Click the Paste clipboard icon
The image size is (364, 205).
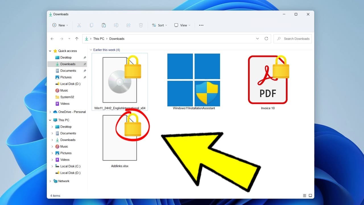click(x=104, y=25)
